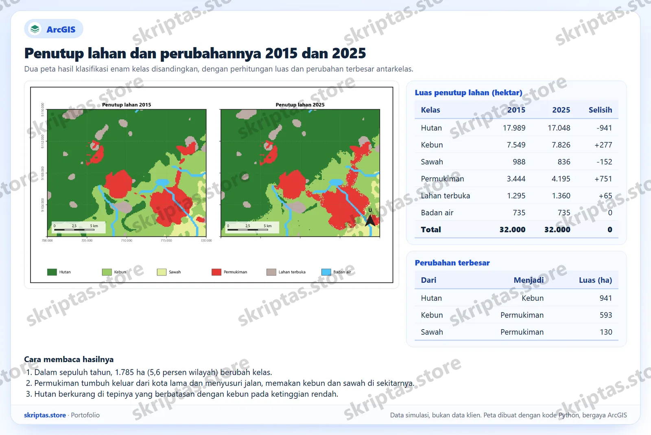651x435 pixels.
Task: Select the Kebun 2025 value 7.826
Action: [561, 145]
